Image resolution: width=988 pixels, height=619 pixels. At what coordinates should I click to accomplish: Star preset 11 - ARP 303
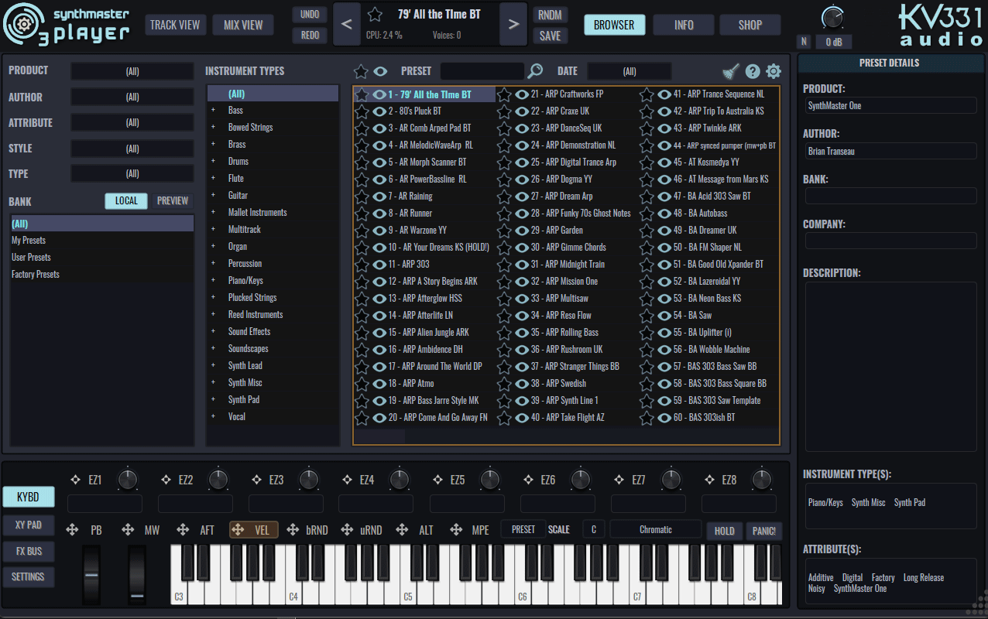click(x=362, y=265)
